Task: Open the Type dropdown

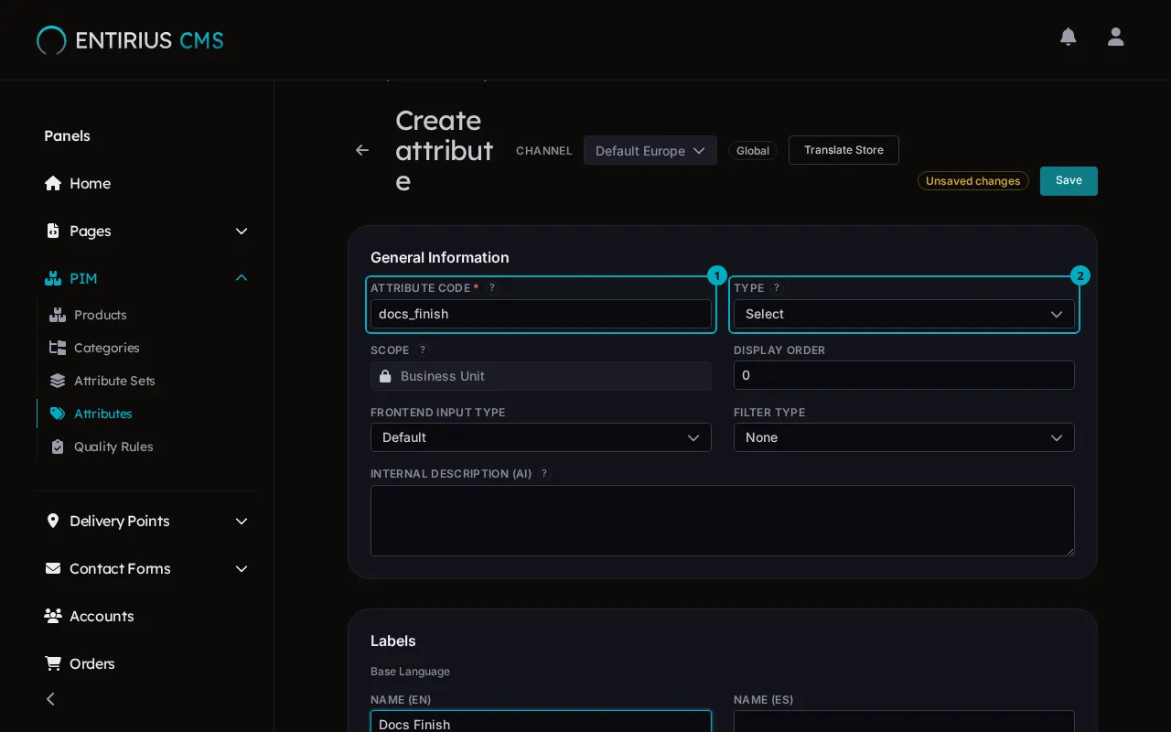Action: coord(904,314)
